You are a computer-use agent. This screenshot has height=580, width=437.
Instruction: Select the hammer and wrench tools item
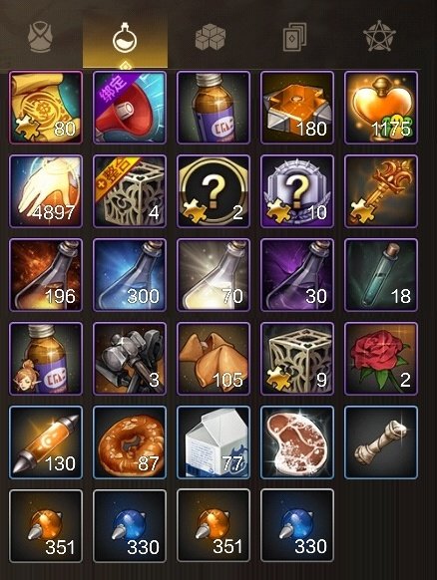(x=130, y=359)
